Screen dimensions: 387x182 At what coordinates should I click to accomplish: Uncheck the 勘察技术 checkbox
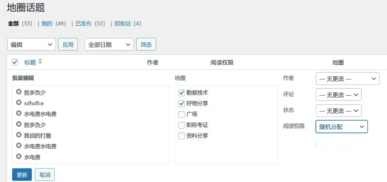click(x=181, y=93)
